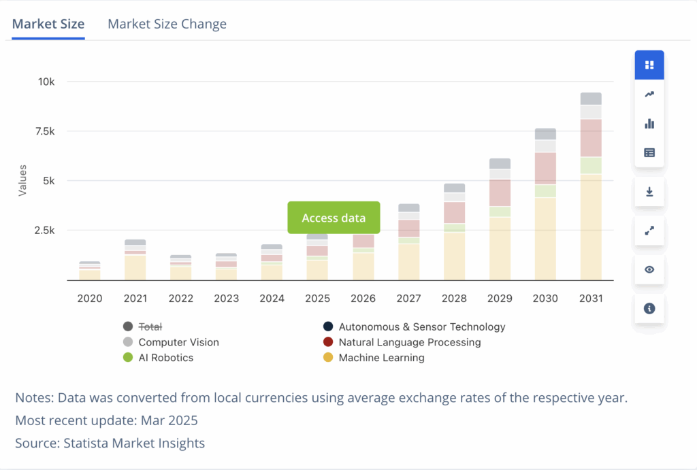Open the data table view icon
The image size is (697, 470).
tap(649, 153)
